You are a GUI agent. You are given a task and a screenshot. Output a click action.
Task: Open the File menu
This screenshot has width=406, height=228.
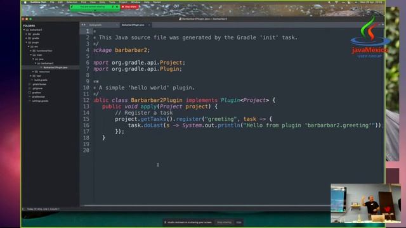pos(52,2)
